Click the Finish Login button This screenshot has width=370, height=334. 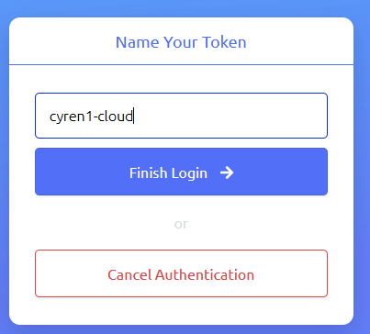181,172
